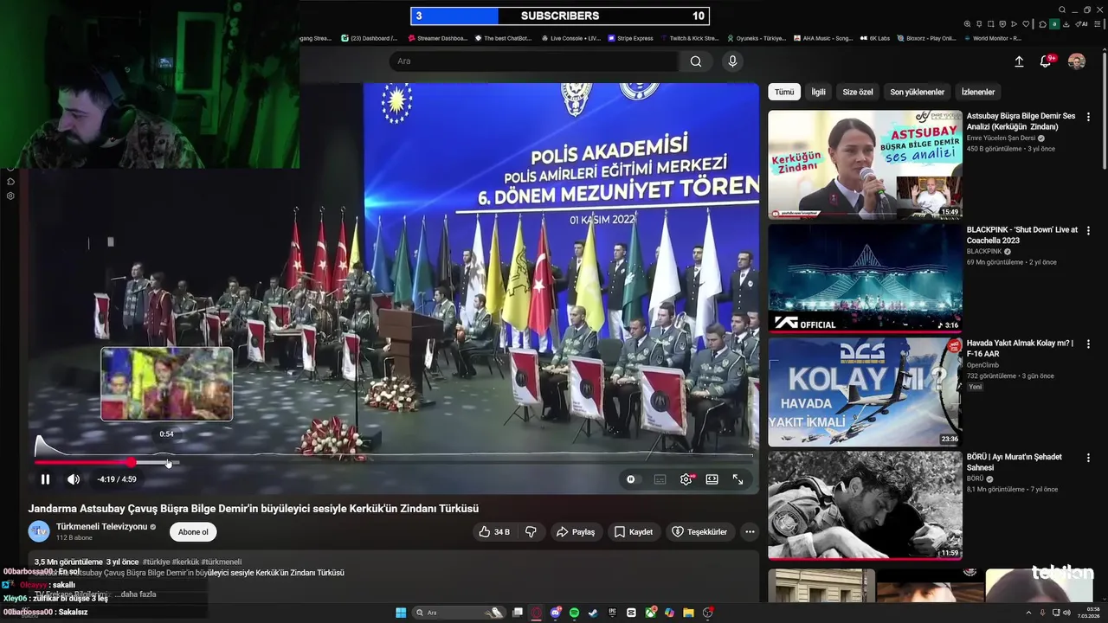
Task: Open the Teşekkürler thanks button
Action: click(699, 532)
